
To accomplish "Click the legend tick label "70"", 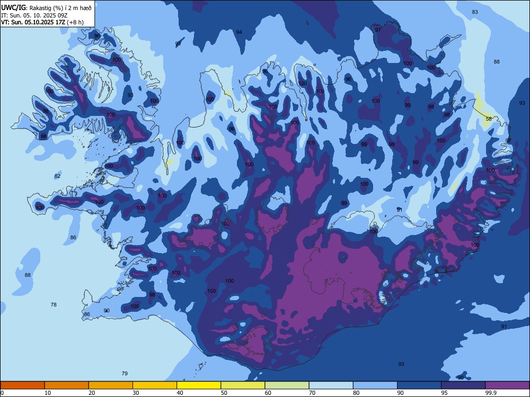I will [312, 393].
